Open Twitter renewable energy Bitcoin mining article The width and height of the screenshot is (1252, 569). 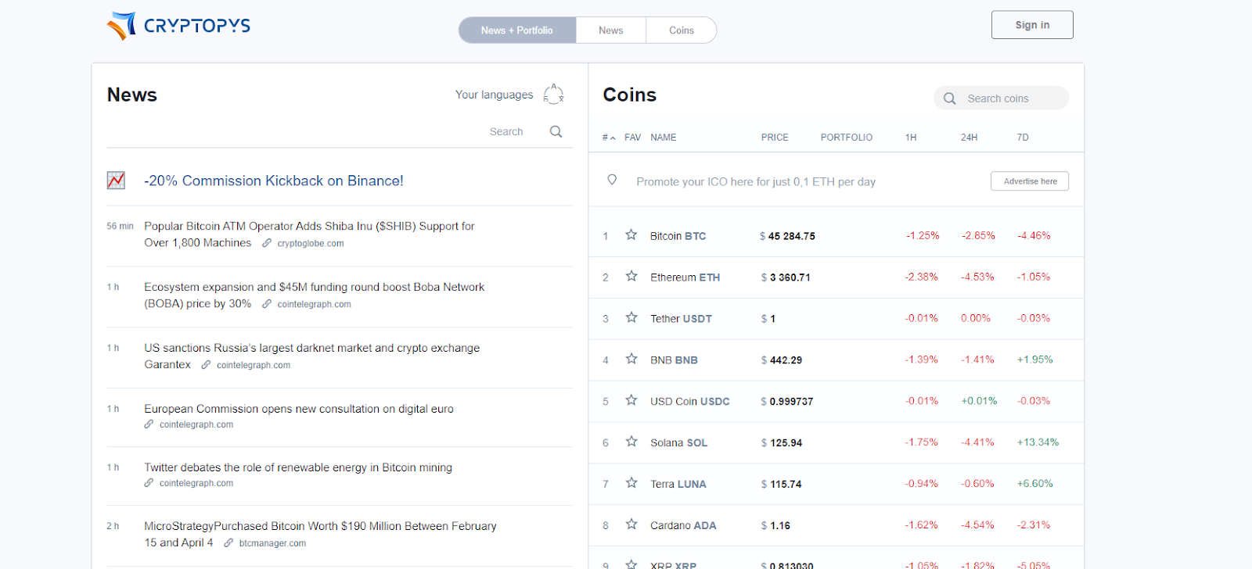click(298, 467)
